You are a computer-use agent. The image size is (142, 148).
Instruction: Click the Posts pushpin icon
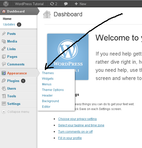point(4,34)
